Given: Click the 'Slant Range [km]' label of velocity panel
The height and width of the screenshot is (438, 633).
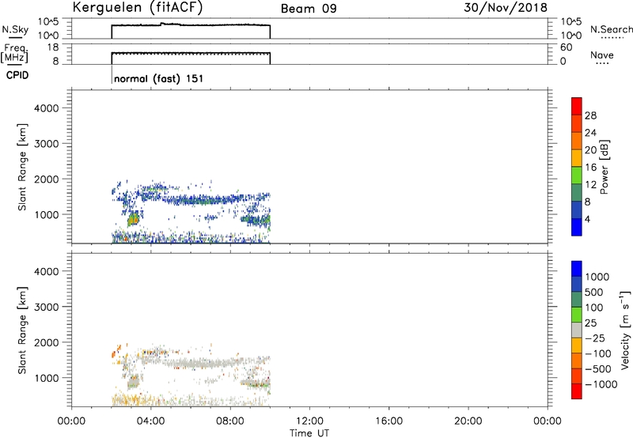Looking at the screenshot, I should pos(22,330).
